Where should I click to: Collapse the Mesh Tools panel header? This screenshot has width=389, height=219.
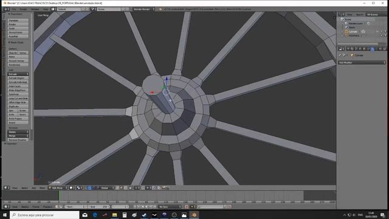[x=16, y=43]
